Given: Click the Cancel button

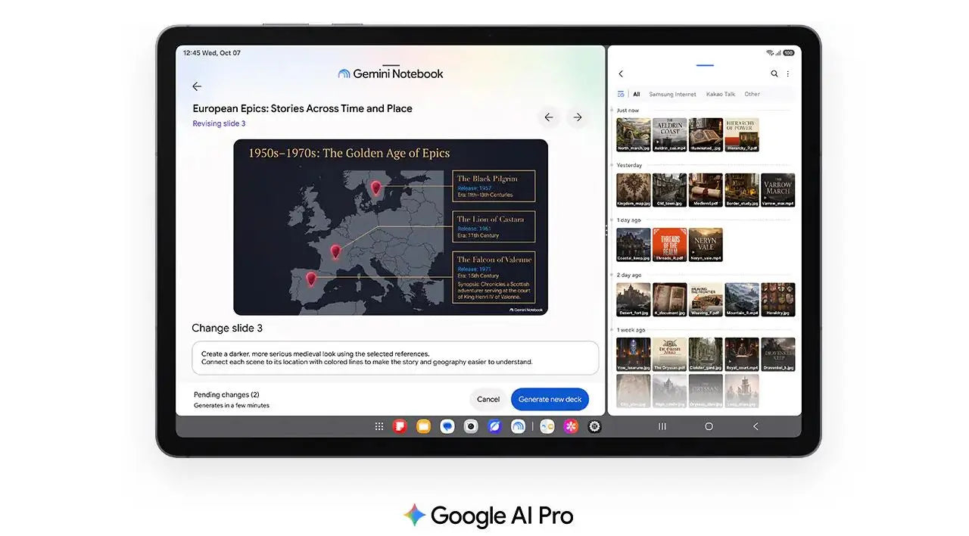Looking at the screenshot, I should [488, 400].
